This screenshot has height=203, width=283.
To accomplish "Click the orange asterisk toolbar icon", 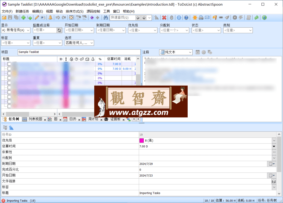I will (x=195, y=17).
